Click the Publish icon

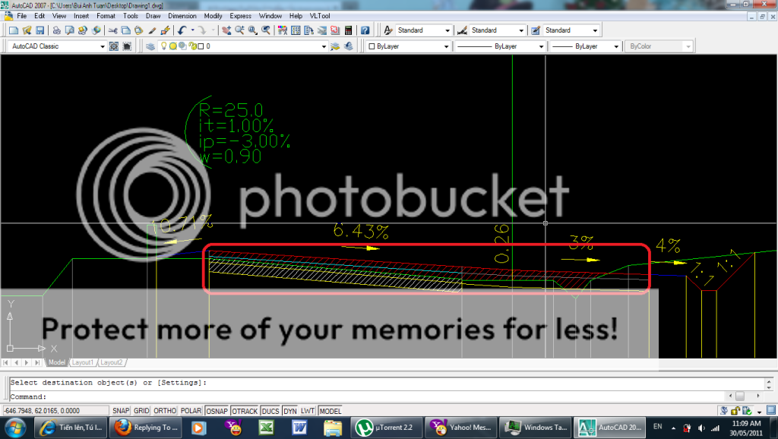pyautogui.click(x=83, y=30)
